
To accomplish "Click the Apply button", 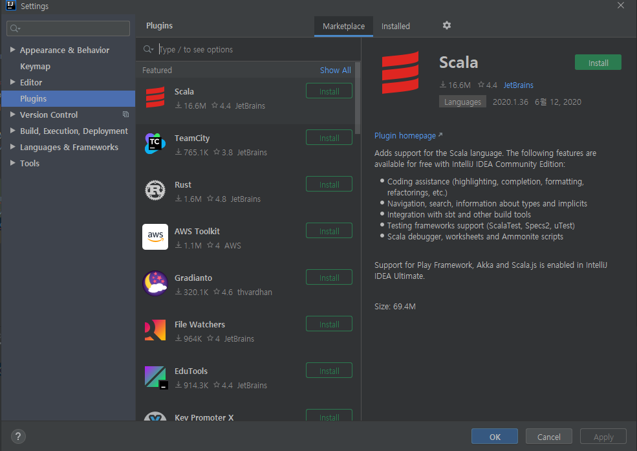I will (x=603, y=437).
